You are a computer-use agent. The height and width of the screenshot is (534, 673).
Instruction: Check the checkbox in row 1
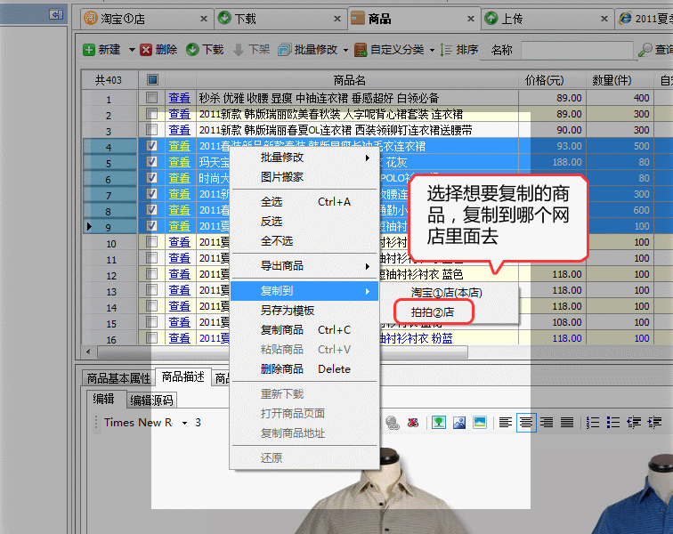pos(151,98)
